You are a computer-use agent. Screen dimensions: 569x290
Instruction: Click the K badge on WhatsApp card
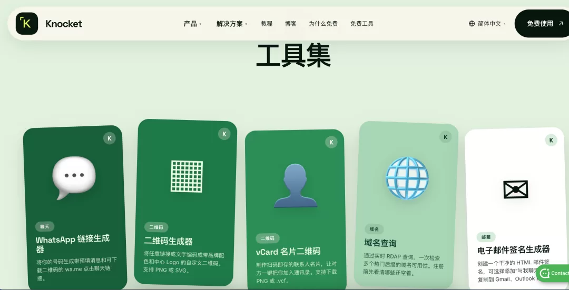[109, 138]
